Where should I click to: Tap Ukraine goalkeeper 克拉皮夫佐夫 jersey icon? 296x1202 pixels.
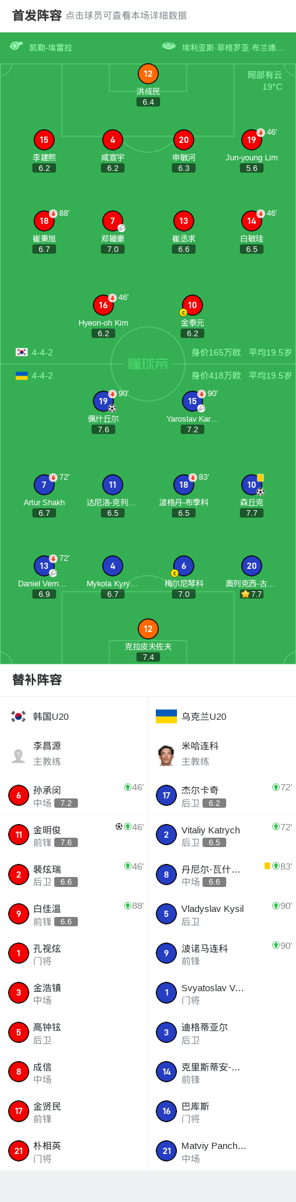click(x=148, y=629)
